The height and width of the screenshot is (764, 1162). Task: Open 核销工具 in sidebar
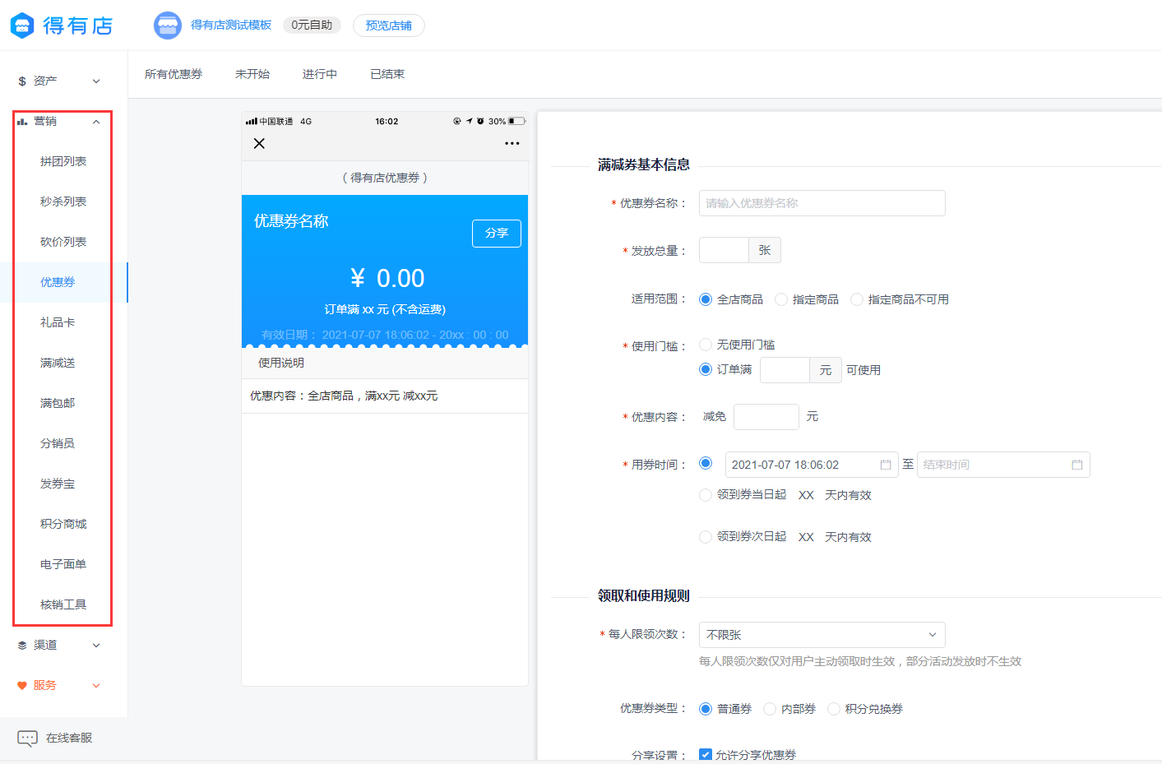pyautogui.click(x=63, y=605)
